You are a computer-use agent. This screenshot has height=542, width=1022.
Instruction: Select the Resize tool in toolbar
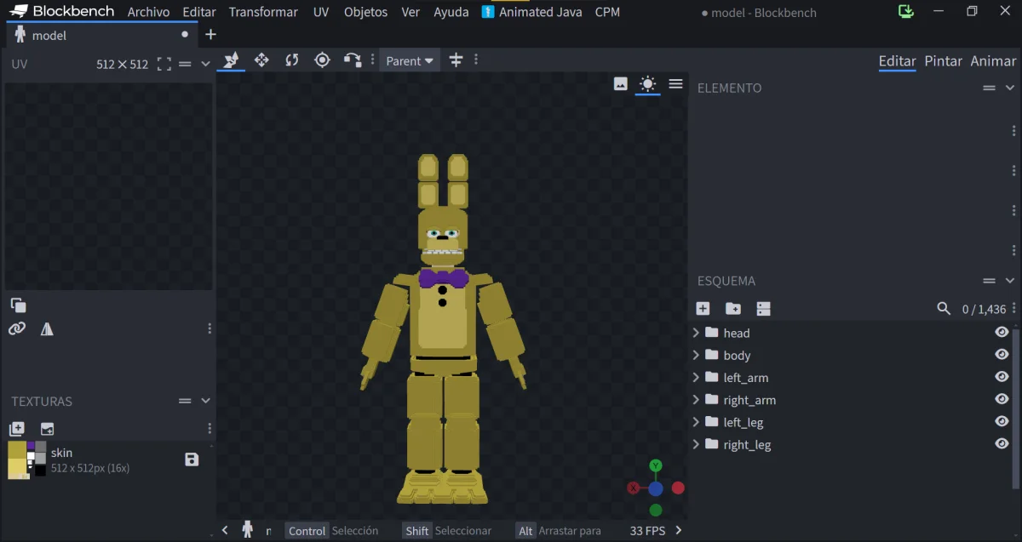click(x=261, y=60)
